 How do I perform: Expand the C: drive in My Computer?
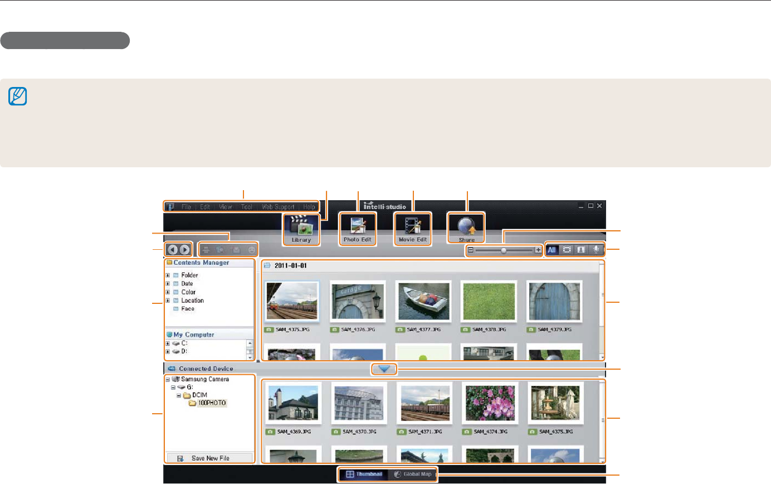pyautogui.click(x=168, y=343)
